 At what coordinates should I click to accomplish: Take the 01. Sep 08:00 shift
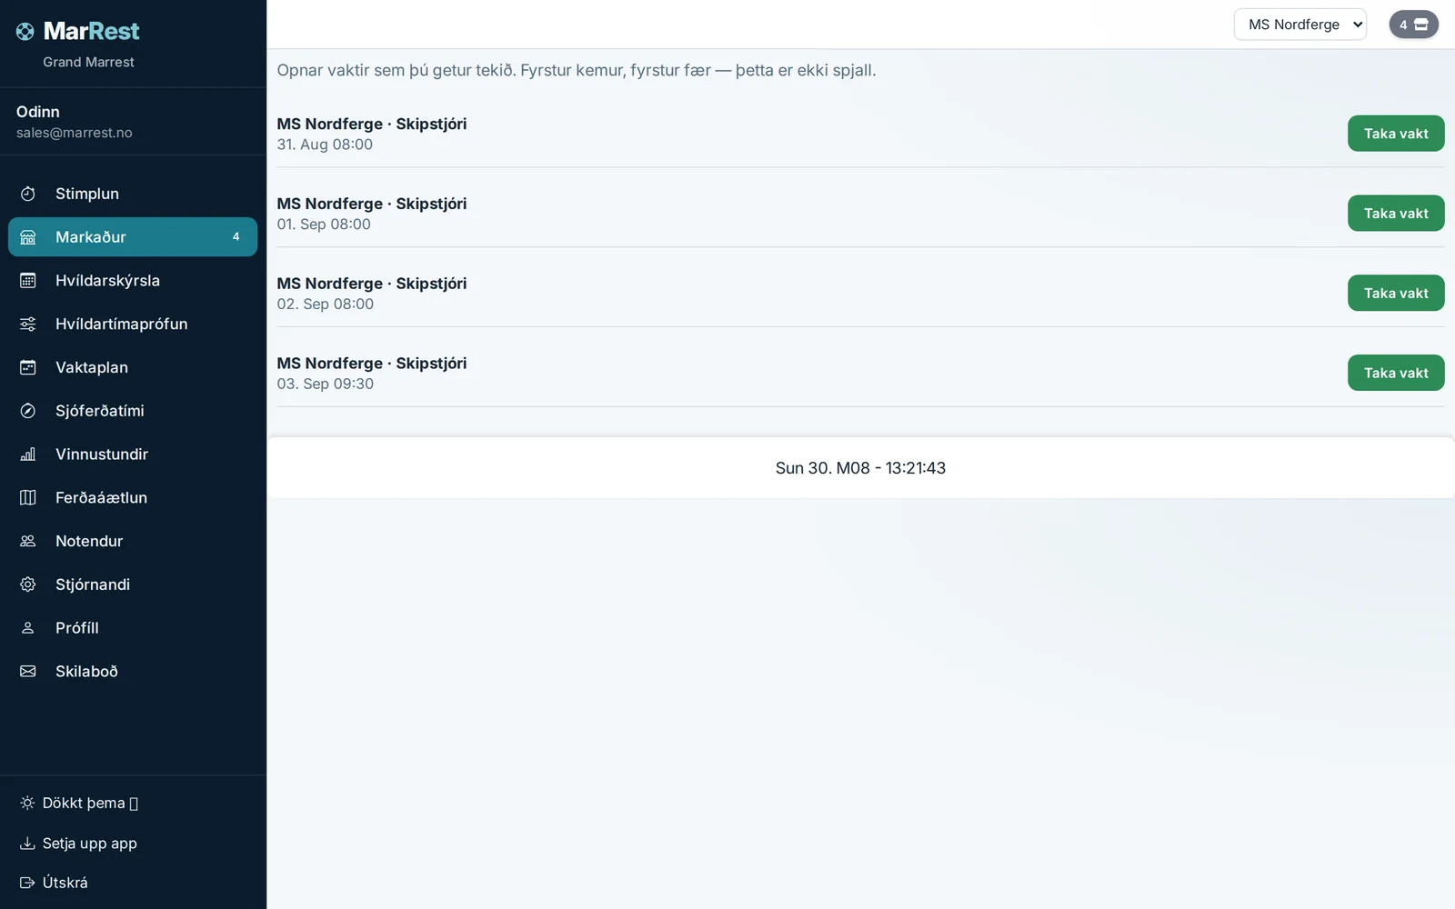tap(1396, 214)
